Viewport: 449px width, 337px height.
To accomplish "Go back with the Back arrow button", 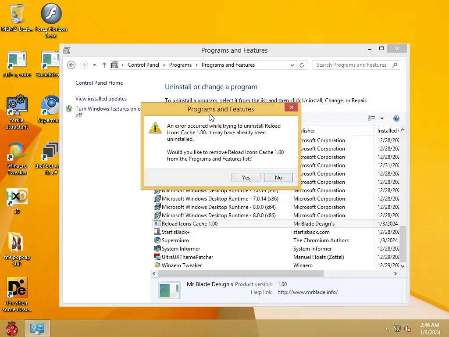I will [x=71, y=65].
